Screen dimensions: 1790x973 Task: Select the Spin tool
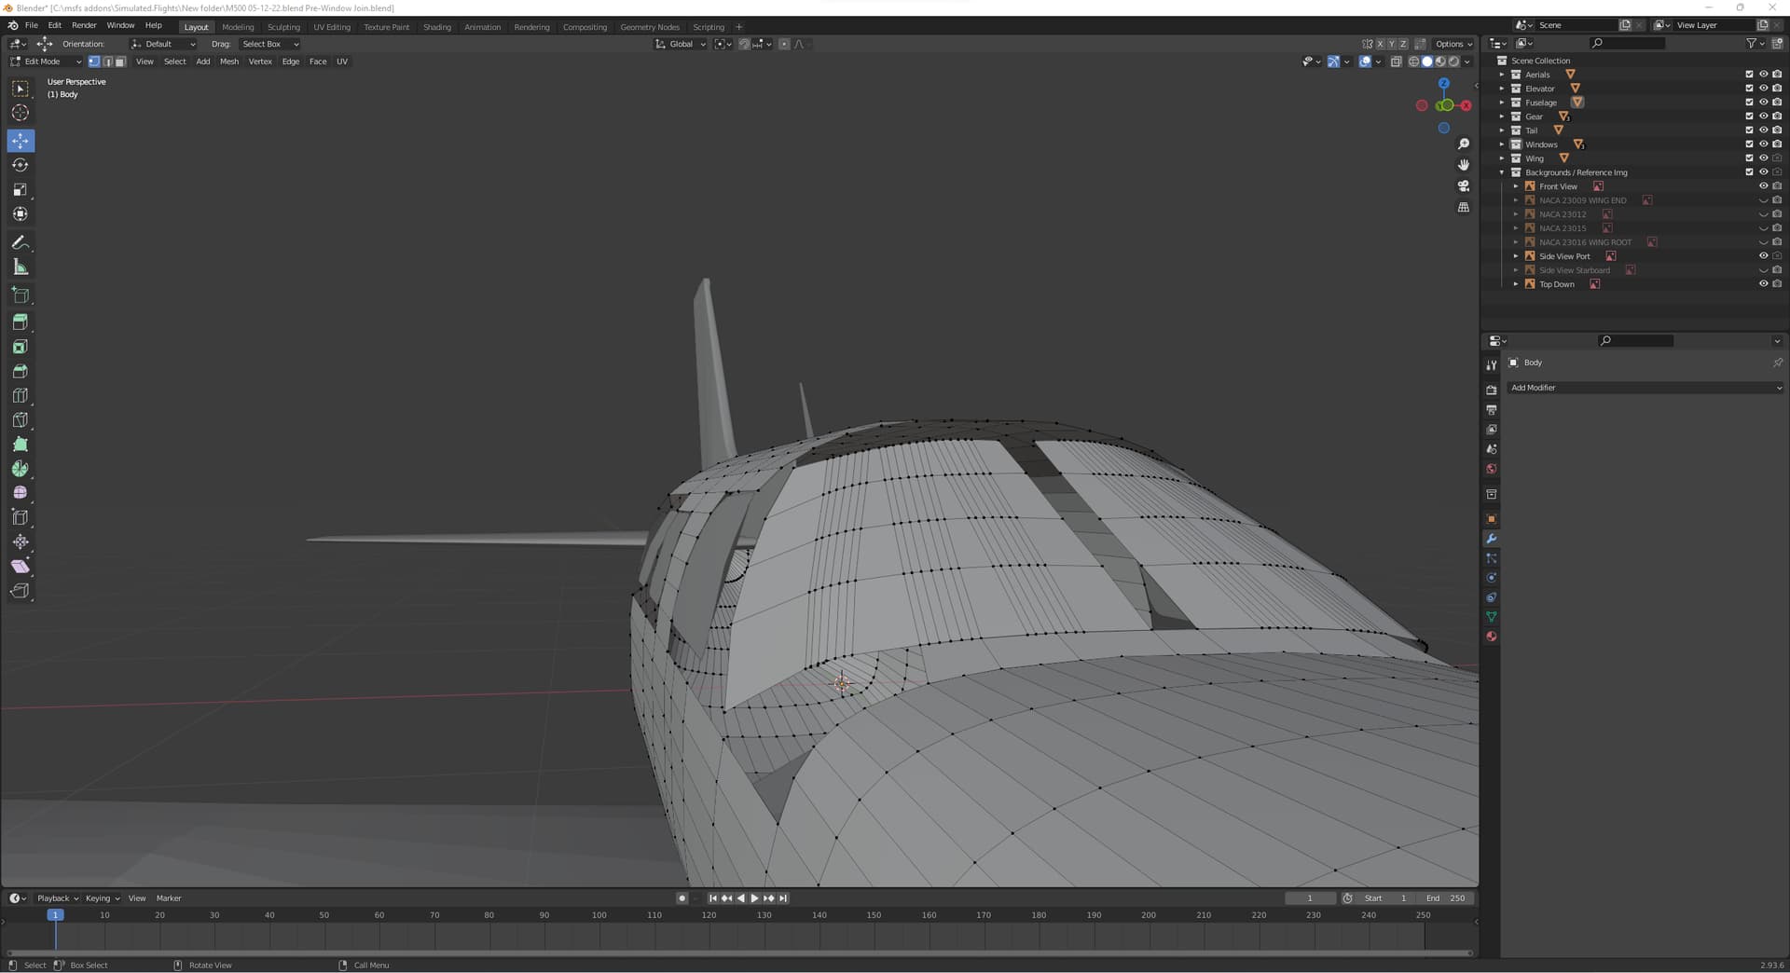[21, 469]
